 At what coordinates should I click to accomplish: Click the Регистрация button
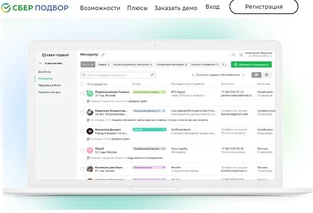[263, 7]
